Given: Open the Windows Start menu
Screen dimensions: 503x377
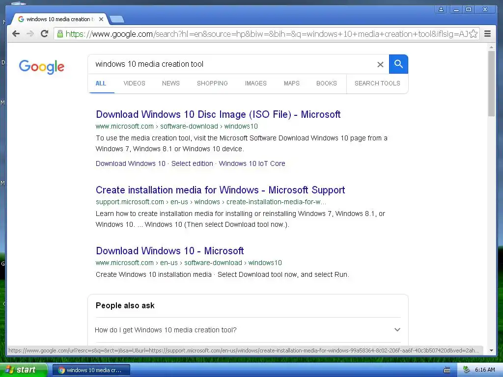Looking at the screenshot, I should tap(24, 370).
